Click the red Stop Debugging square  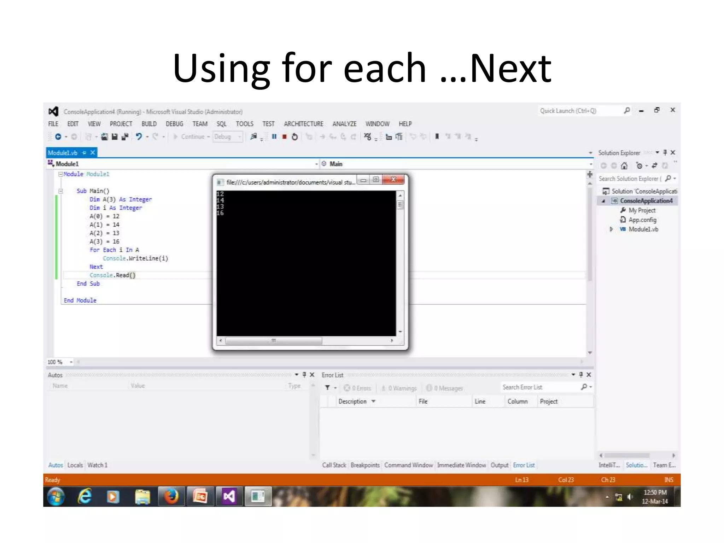tap(284, 137)
